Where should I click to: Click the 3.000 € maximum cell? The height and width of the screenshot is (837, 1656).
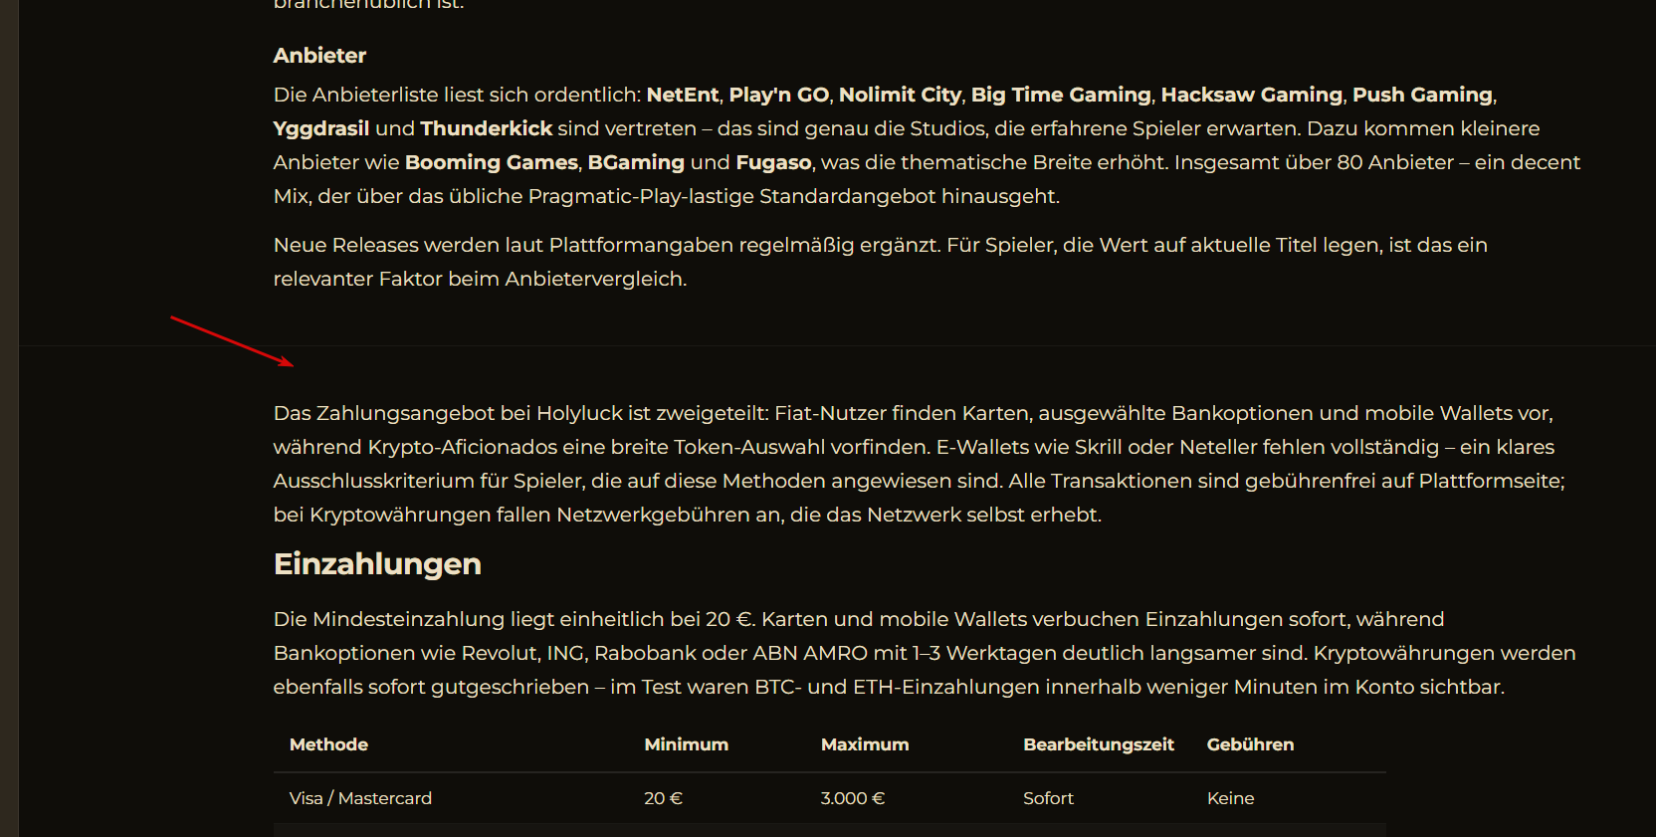pyautogui.click(x=853, y=798)
